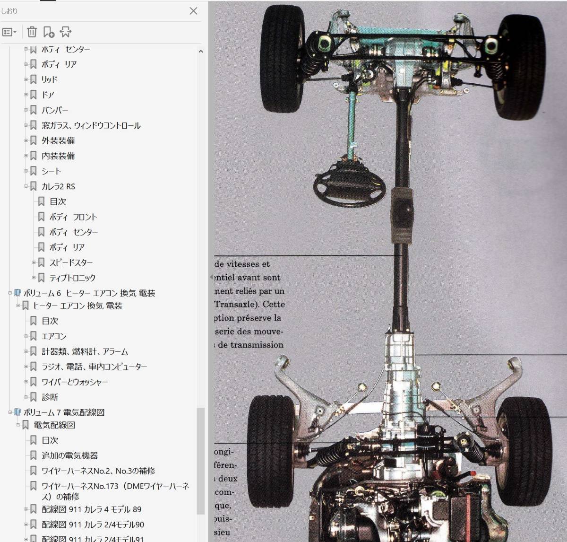Expand the スピードスター bookmark
Image resolution: width=567 pixels, height=542 pixels.
(34, 262)
